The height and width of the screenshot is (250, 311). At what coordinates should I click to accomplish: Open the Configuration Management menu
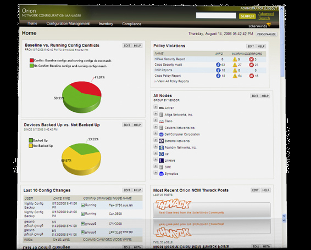coord(68,24)
